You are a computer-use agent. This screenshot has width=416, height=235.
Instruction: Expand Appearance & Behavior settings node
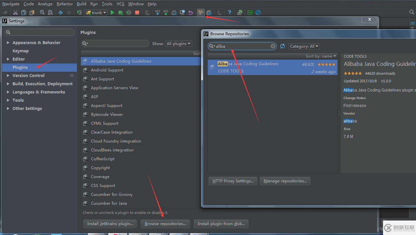pyautogui.click(x=8, y=43)
